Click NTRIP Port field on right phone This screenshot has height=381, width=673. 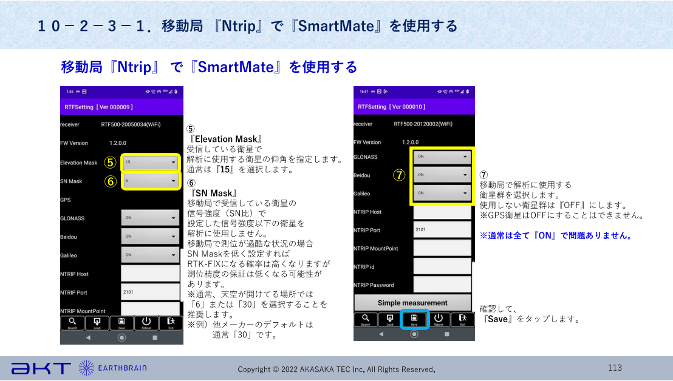tap(442, 230)
